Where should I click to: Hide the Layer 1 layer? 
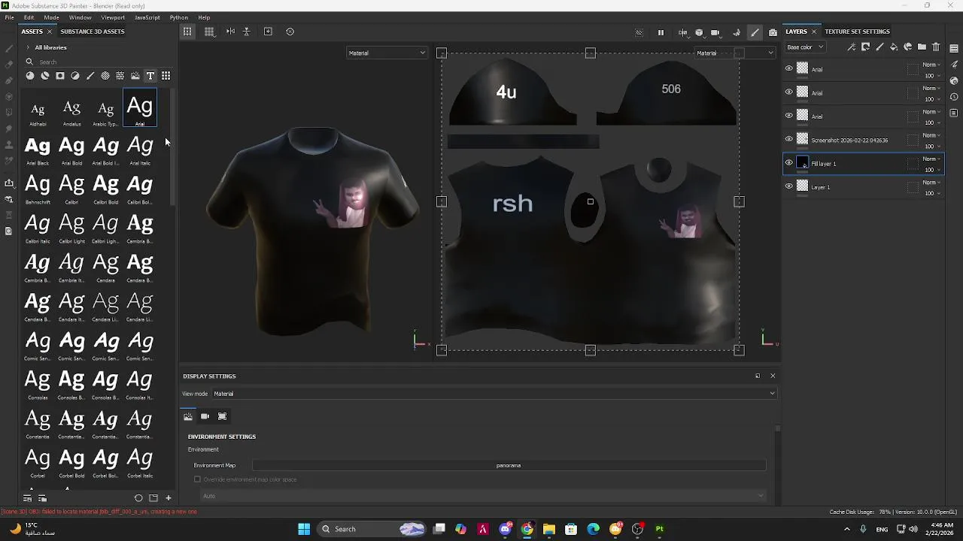click(788, 186)
